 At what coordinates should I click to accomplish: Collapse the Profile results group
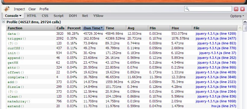pos(4,22)
